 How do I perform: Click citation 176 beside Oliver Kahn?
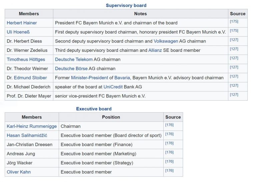point(169,171)
